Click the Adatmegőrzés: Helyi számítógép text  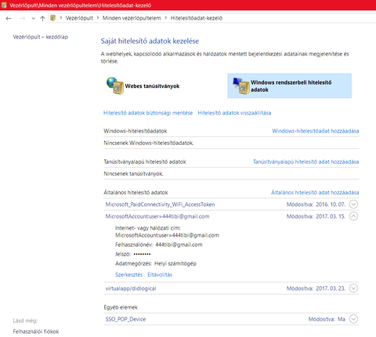[x=156, y=263]
